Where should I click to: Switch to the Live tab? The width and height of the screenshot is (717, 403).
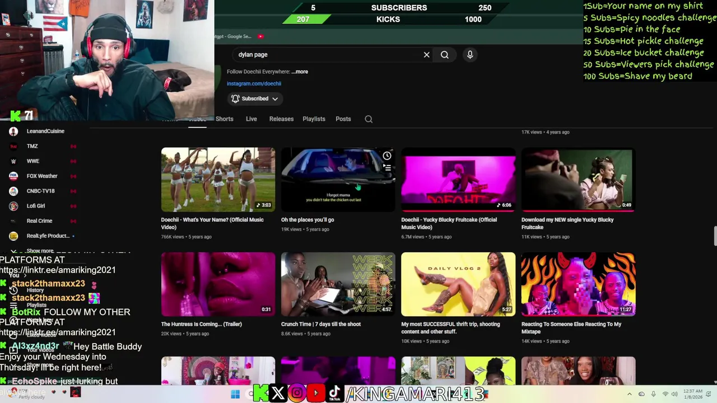pos(251,119)
